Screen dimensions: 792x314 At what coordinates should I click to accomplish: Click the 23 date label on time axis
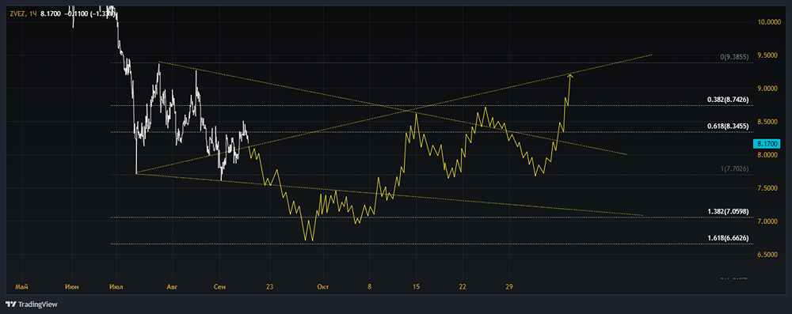[x=270, y=287]
